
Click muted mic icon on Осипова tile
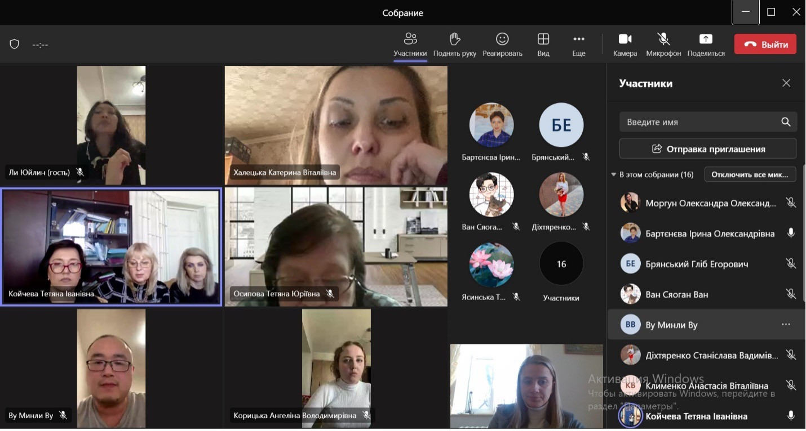[x=330, y=294]
